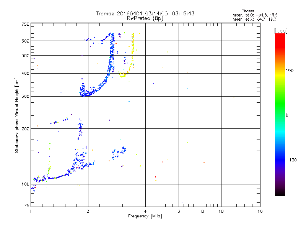Viewport: 306px width, 230px height.
Task: Click the x-axis title 'Frequency [MHz]'
Action: coord(145,216)
